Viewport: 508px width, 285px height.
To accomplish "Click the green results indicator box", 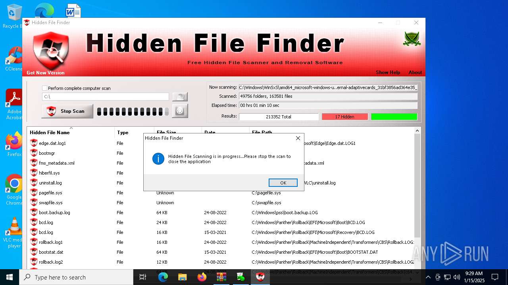I will pyautogui.click(x=394, y=117).
